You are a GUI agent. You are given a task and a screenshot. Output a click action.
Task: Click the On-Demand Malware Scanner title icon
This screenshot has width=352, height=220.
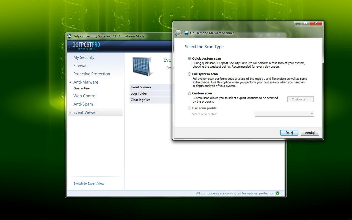point(186,33)
